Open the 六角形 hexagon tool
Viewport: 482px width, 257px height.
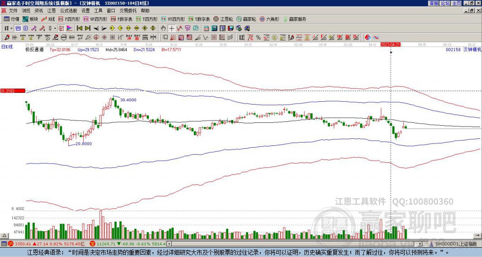tap(269, 19)
